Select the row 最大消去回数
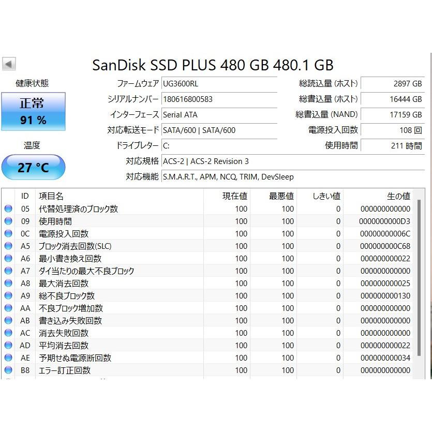 click(x=207, y=283)
